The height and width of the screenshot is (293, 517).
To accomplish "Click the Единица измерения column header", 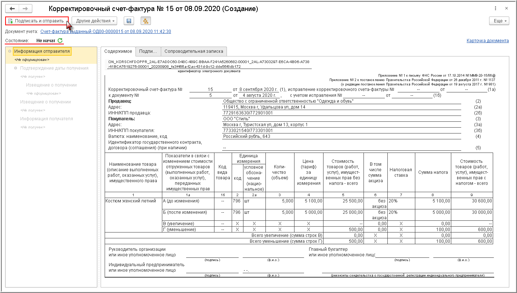I will click(249, 158).
